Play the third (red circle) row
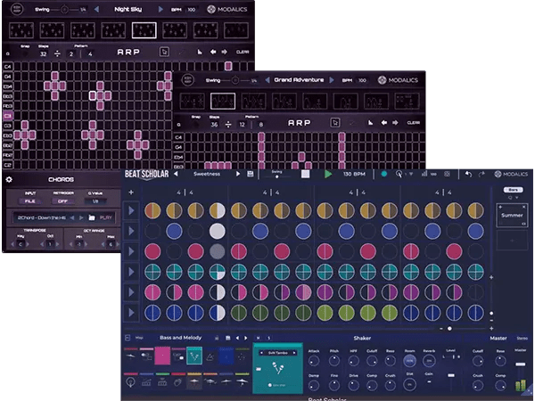 [x=131, y=251]
